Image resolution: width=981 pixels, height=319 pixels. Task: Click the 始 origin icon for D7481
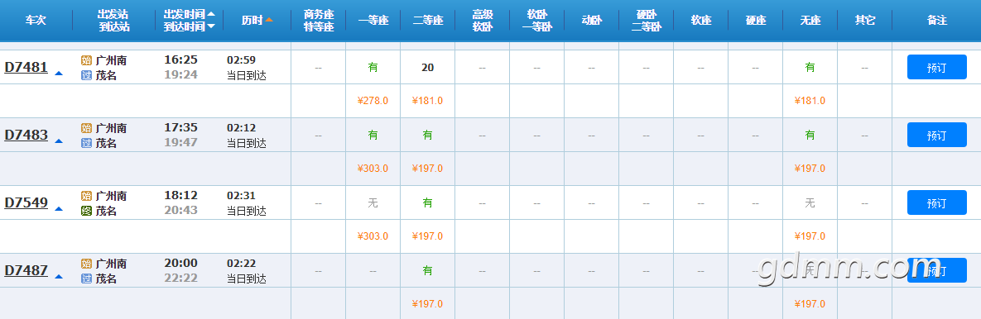(x=86, y=60)
